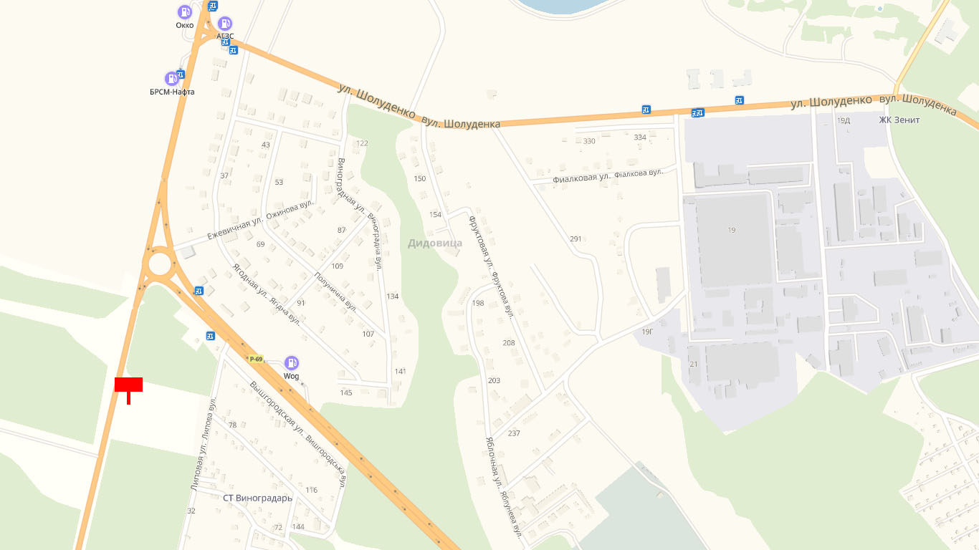Open the БРСМ-Нафта gas station marker
The width and height of the screenshot is (979, 550).
click(x=172, y=79)
